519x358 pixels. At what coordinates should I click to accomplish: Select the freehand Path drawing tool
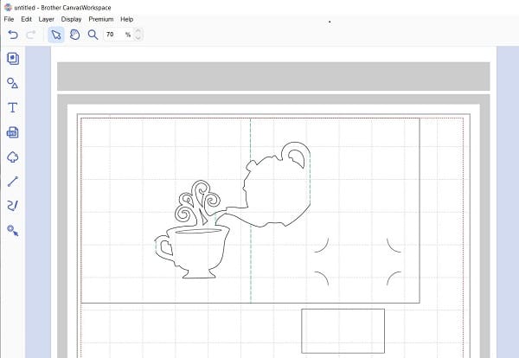point(13,206)
